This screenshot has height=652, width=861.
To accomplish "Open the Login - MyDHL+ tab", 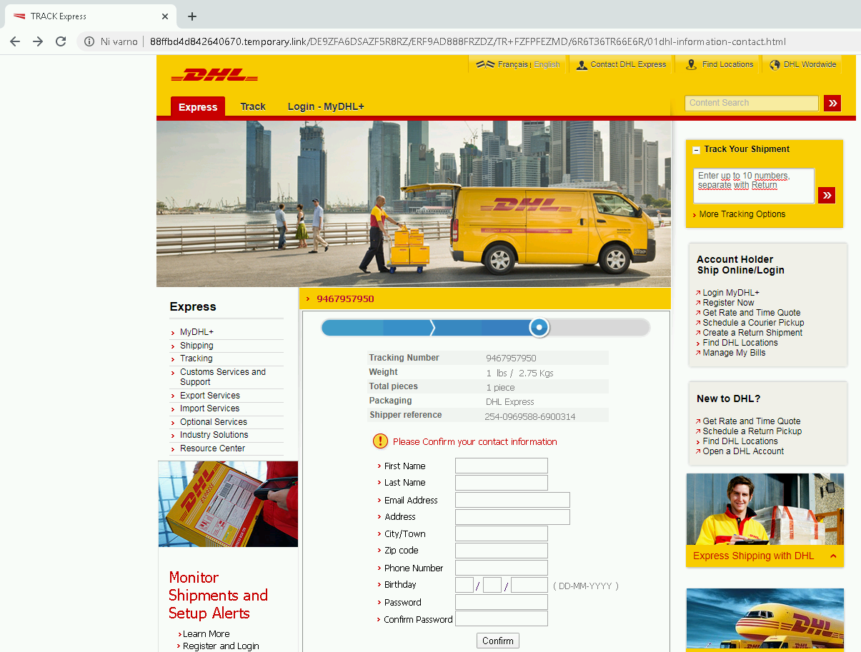I will pos(326,106).
